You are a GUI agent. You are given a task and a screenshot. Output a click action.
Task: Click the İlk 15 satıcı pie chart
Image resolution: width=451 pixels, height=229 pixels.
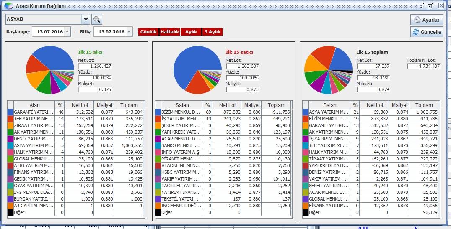[197, 70]
